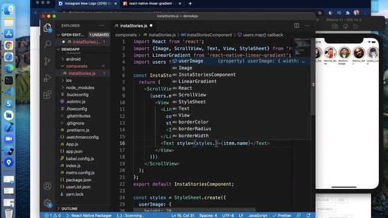Switch to Instagram New Logo browser tab
The image size is (388, 218).
point(87,4)
